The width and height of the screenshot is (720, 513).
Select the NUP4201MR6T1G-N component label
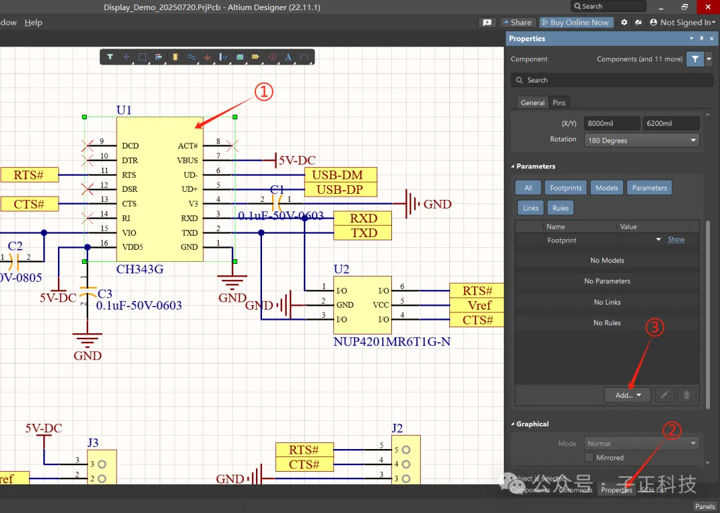(392, 341)
